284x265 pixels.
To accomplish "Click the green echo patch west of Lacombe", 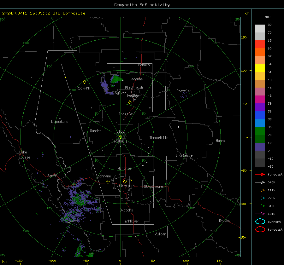I will coord(116,79).
